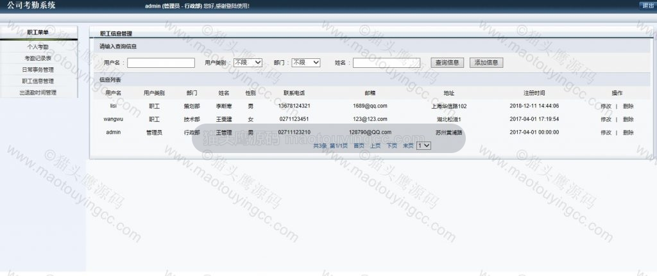Screen dimensions: 657x276
Task: Click email 123@123.com
Action: (370, 119)
